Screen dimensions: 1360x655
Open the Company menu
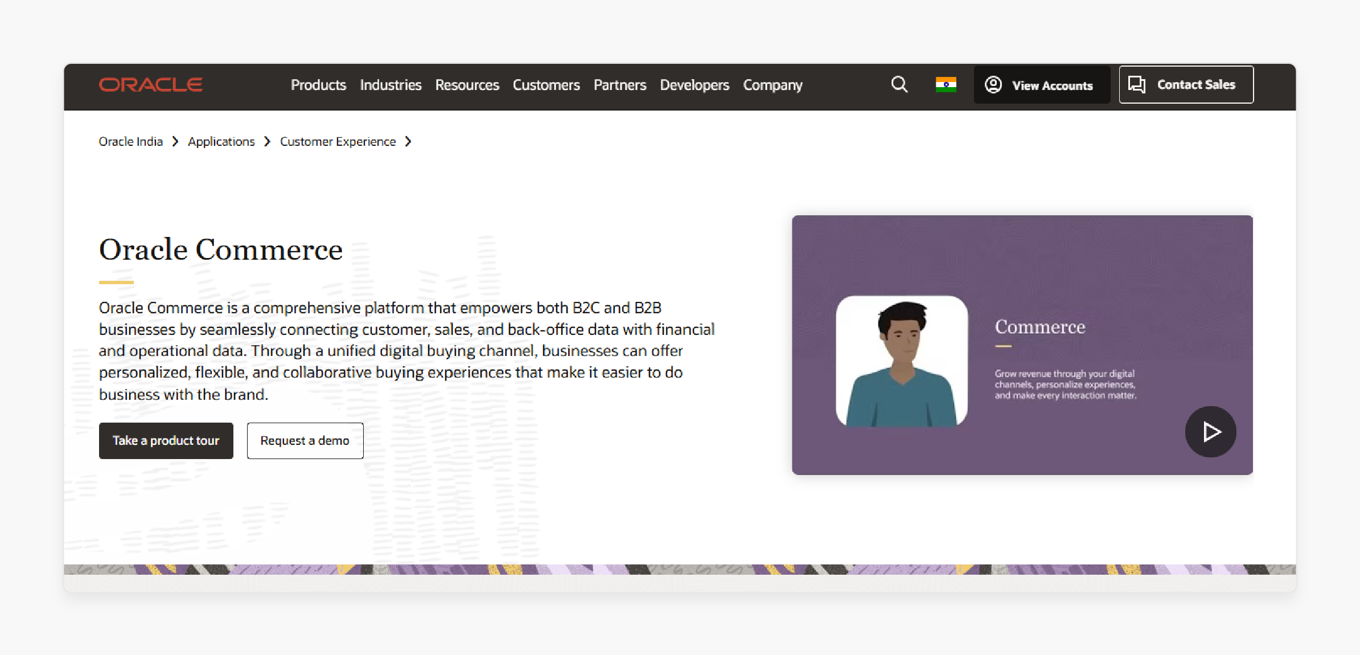(x=772, y=85)
